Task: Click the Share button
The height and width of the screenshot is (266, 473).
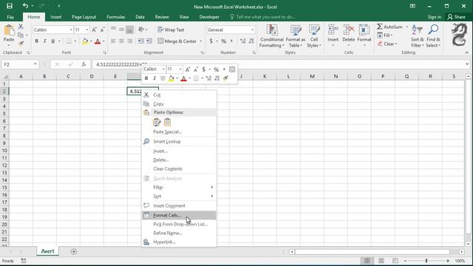Action: 457,17
